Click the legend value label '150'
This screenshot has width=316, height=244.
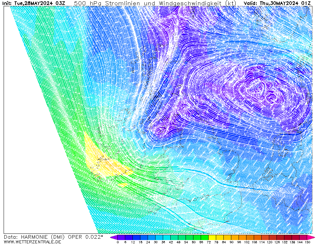(307, 242)
